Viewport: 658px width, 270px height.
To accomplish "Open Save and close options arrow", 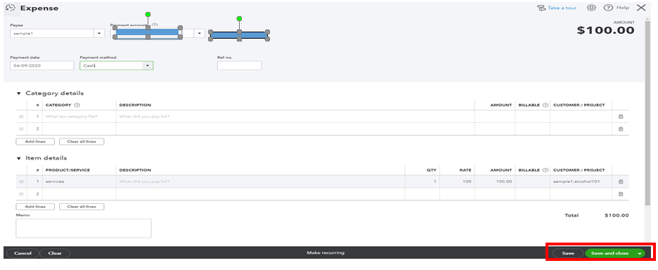I will coord(639,253).
